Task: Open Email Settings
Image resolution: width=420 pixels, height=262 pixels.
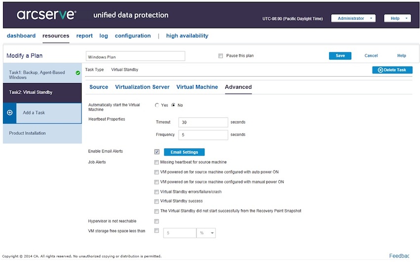Action: click(184, 152)
